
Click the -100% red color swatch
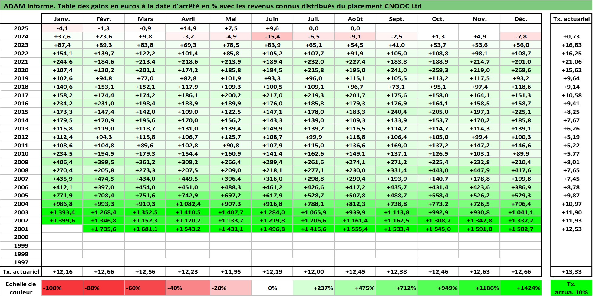pyautogui.click(x=62, y=288)
